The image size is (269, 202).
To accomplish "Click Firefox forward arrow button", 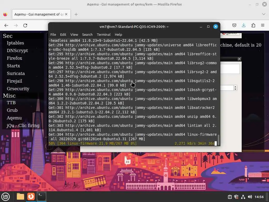I will click(x=16, y=26).
